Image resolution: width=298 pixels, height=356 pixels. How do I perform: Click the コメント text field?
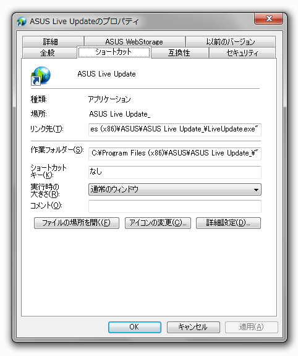point(175,206)
